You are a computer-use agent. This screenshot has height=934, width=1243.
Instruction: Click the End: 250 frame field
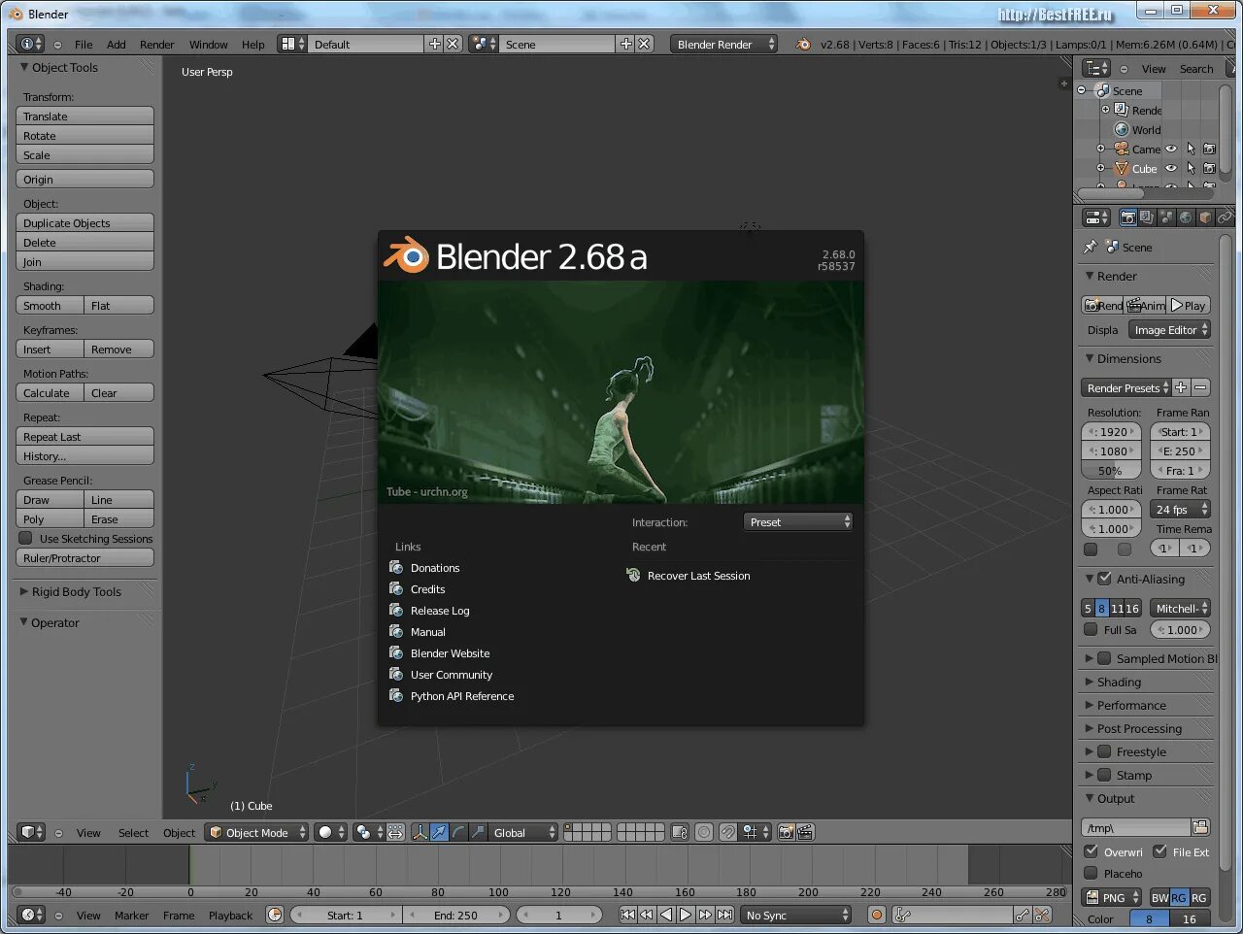click(x=455, y=915)
